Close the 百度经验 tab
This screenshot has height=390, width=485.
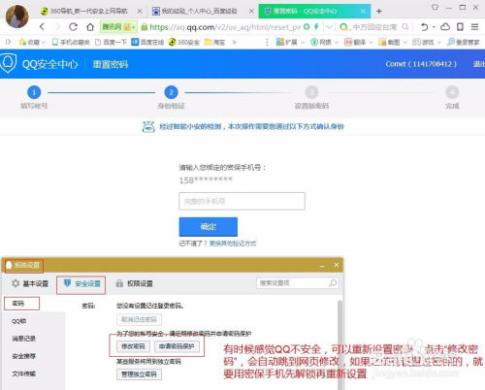click(x=251, y=11)
